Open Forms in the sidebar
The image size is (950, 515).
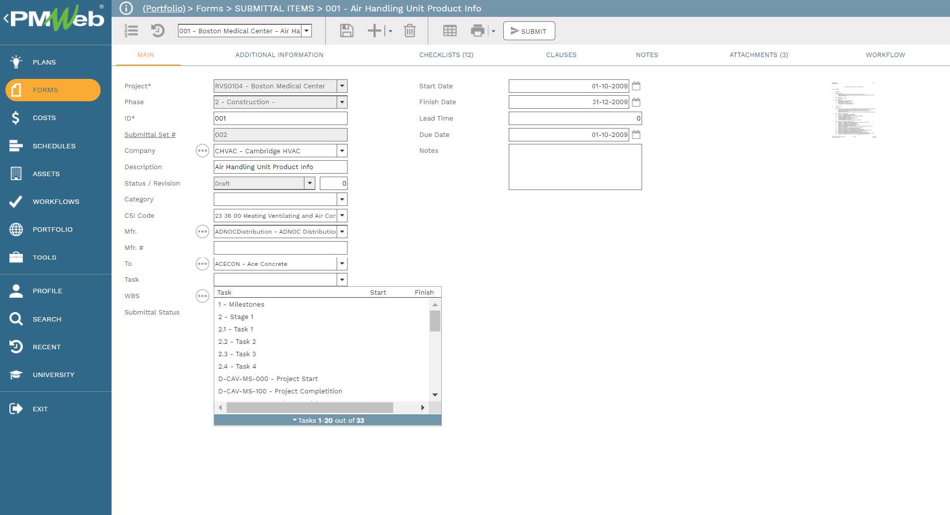[53, 90]
